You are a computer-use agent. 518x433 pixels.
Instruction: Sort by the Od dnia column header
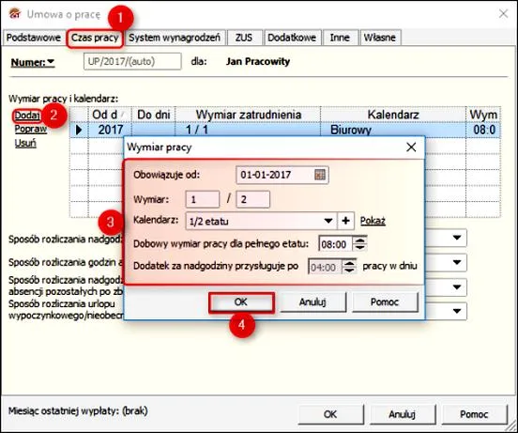[110, 115]
